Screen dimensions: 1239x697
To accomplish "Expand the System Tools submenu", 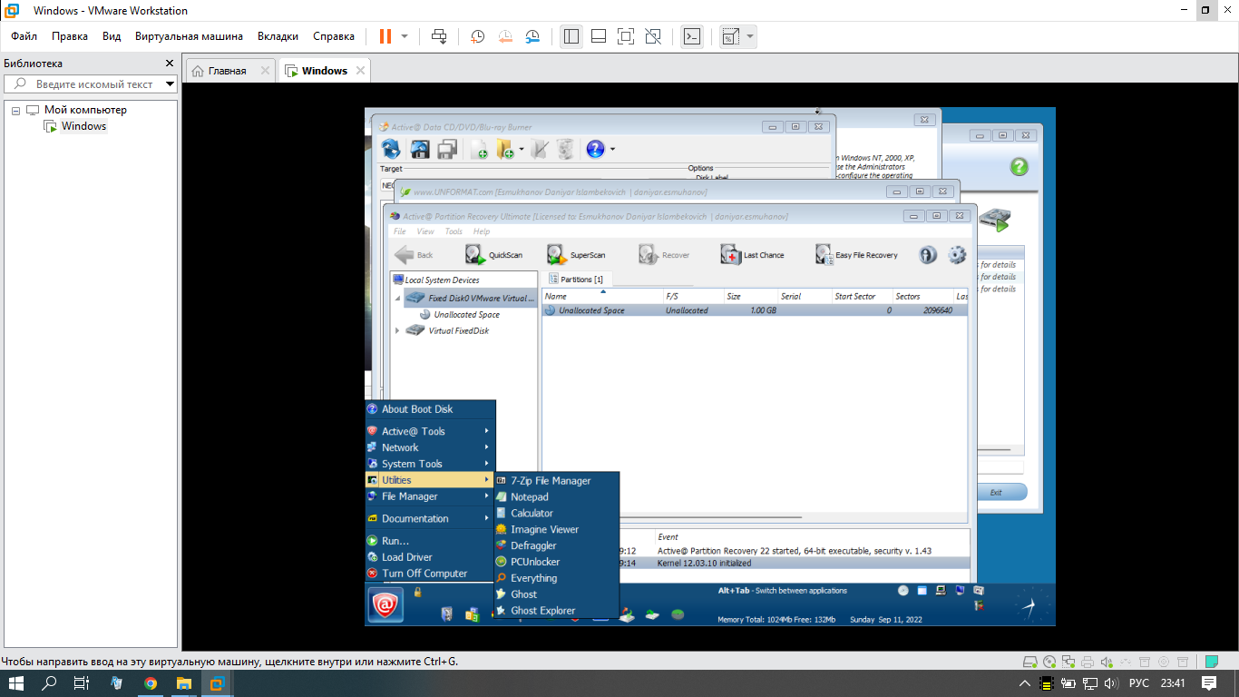I will click(430, 464).
